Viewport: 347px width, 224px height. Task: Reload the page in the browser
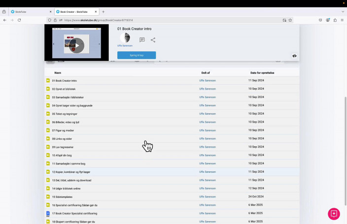pyautogui.click(x=19, y=20)
